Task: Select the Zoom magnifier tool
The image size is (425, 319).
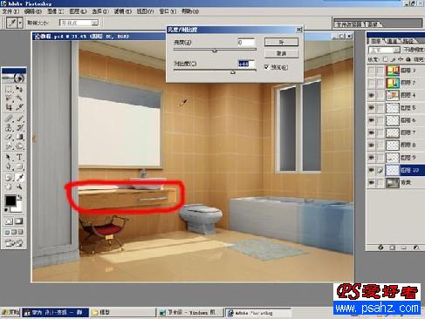Action: pos(19,187)
